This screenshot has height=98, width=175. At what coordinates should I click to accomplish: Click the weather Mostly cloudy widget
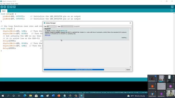point(136,96)
